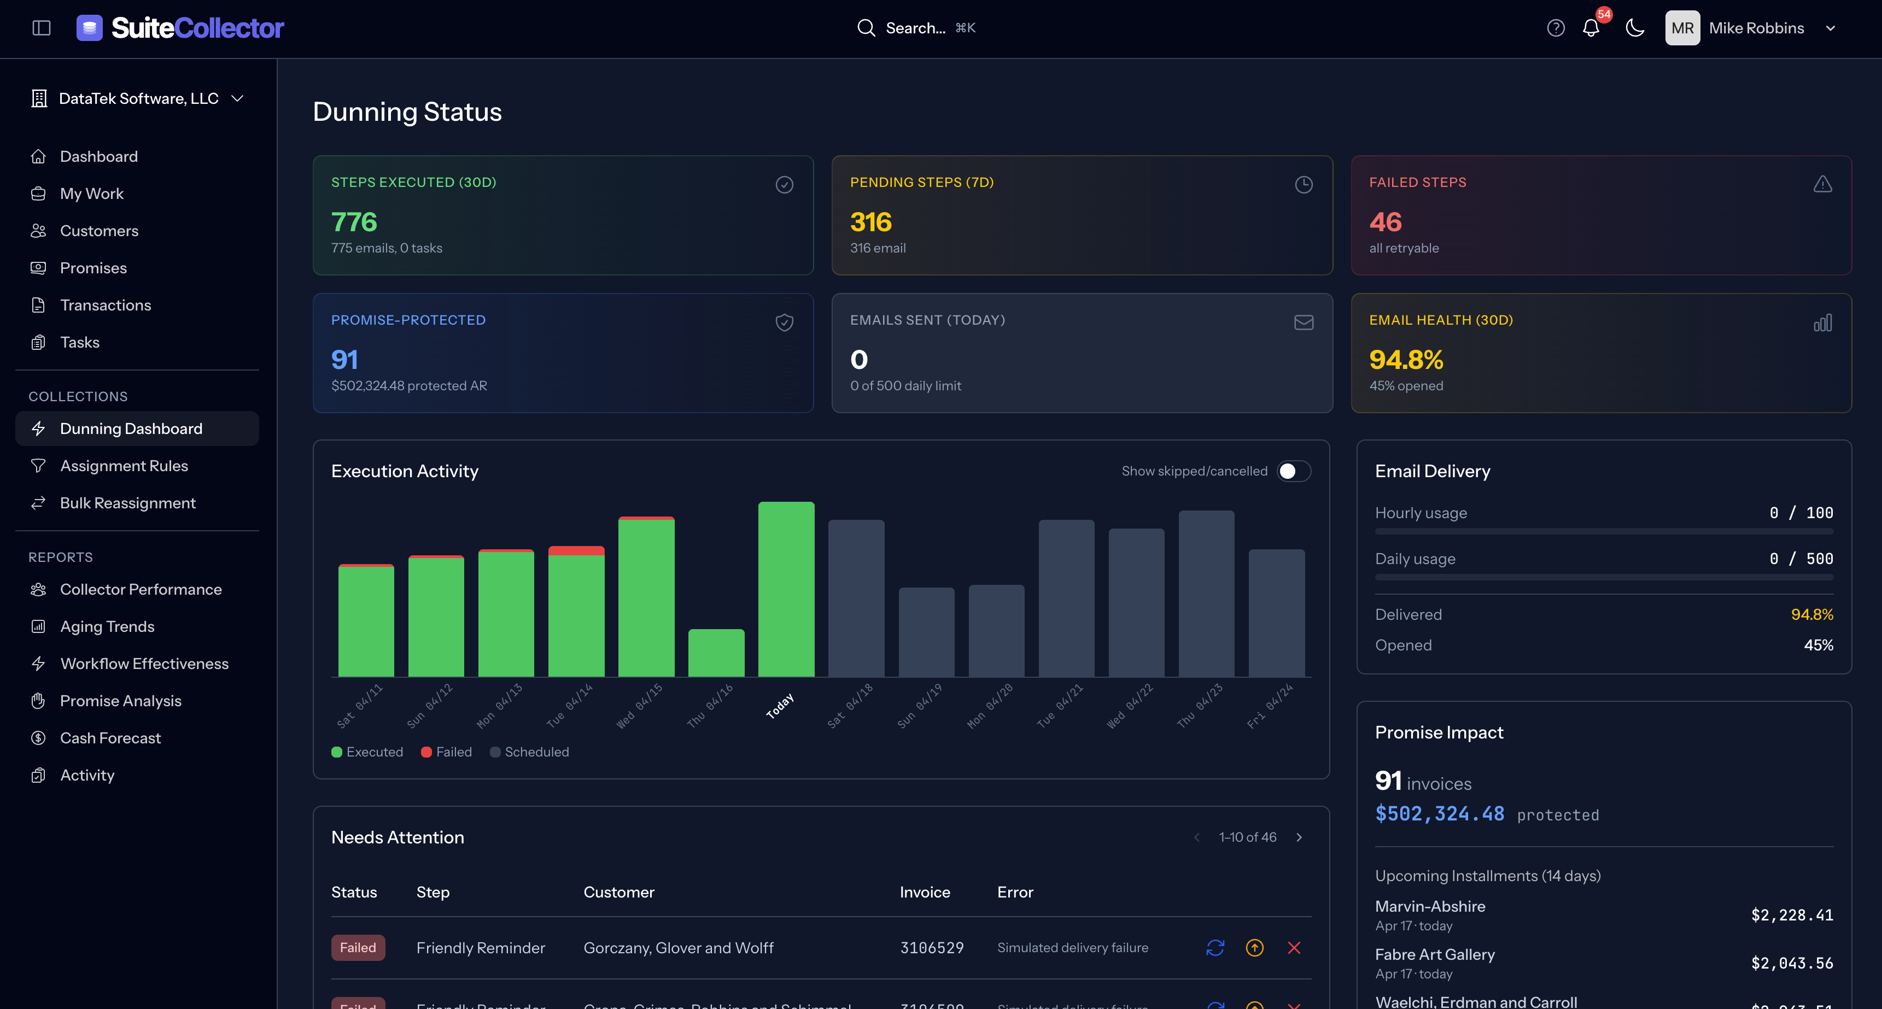Open Workflow Effectiveness report
The image size is (1882, 1009).
[x=144, y=664]
